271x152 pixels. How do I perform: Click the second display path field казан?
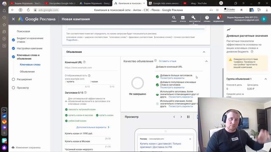pos(103,81)
